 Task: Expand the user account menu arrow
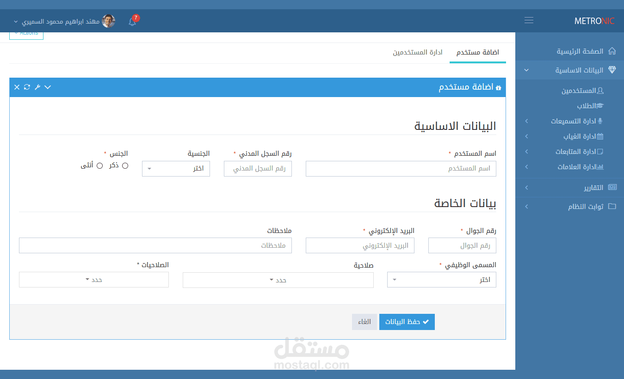pyautogui.click(x=16, y=22)
